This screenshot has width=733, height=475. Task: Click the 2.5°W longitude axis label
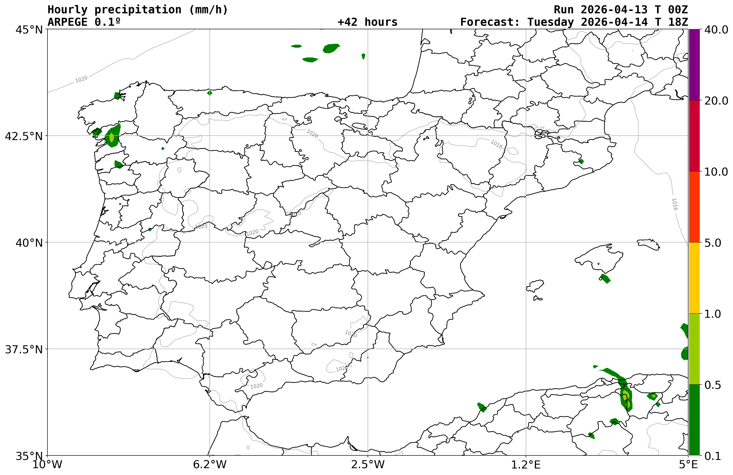coord(368,464)
